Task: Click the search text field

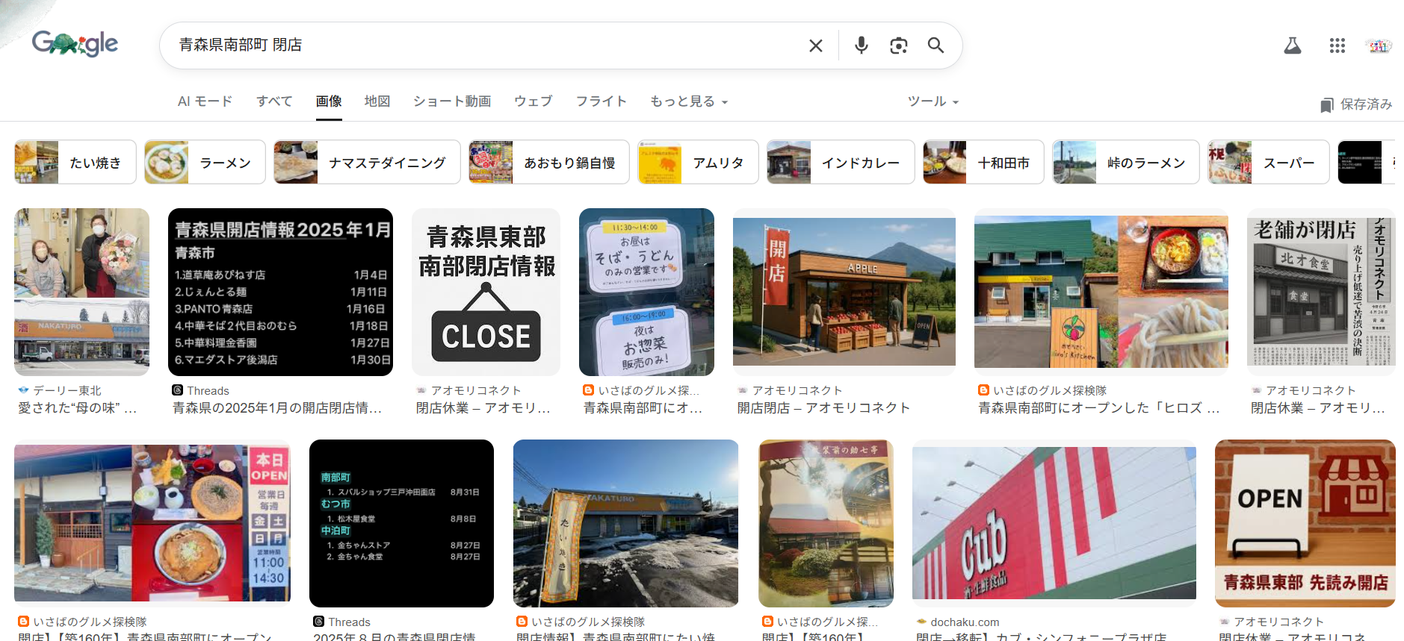Action: [486, 46]
